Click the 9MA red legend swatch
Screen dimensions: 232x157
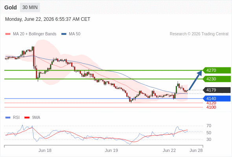coord(27,118)
